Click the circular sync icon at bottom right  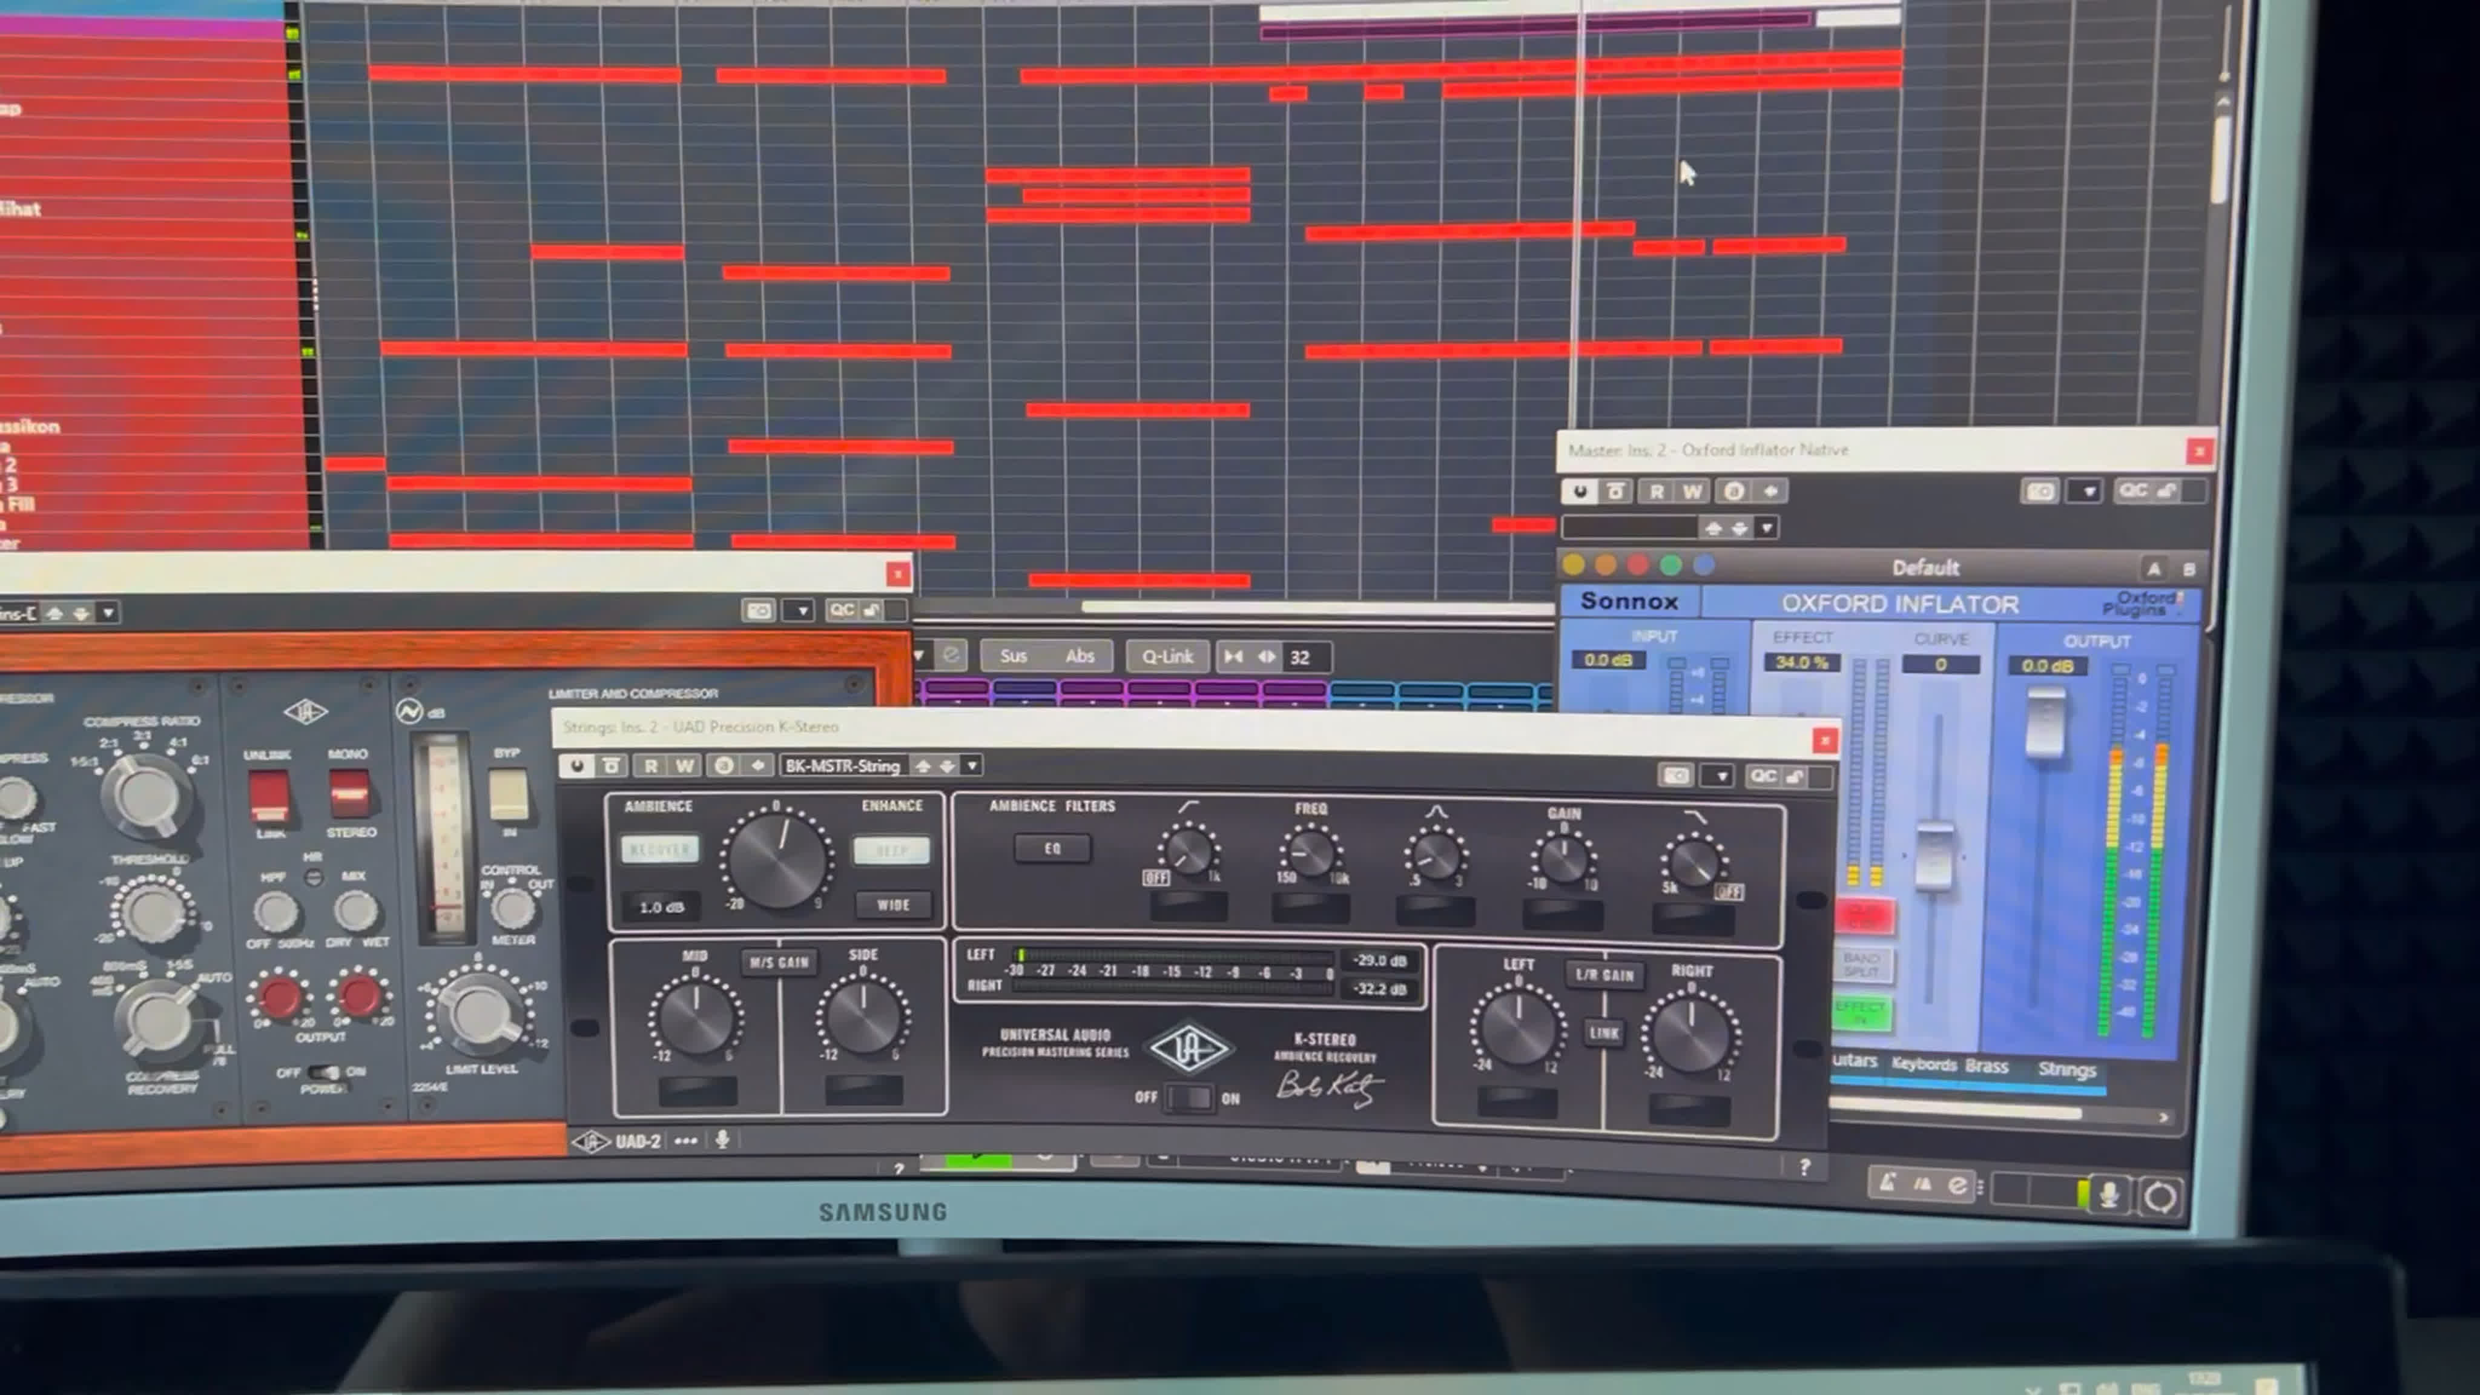tap(2160, 1196)
